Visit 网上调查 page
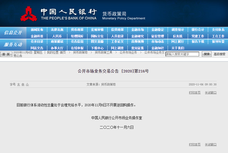 [117, 48]
